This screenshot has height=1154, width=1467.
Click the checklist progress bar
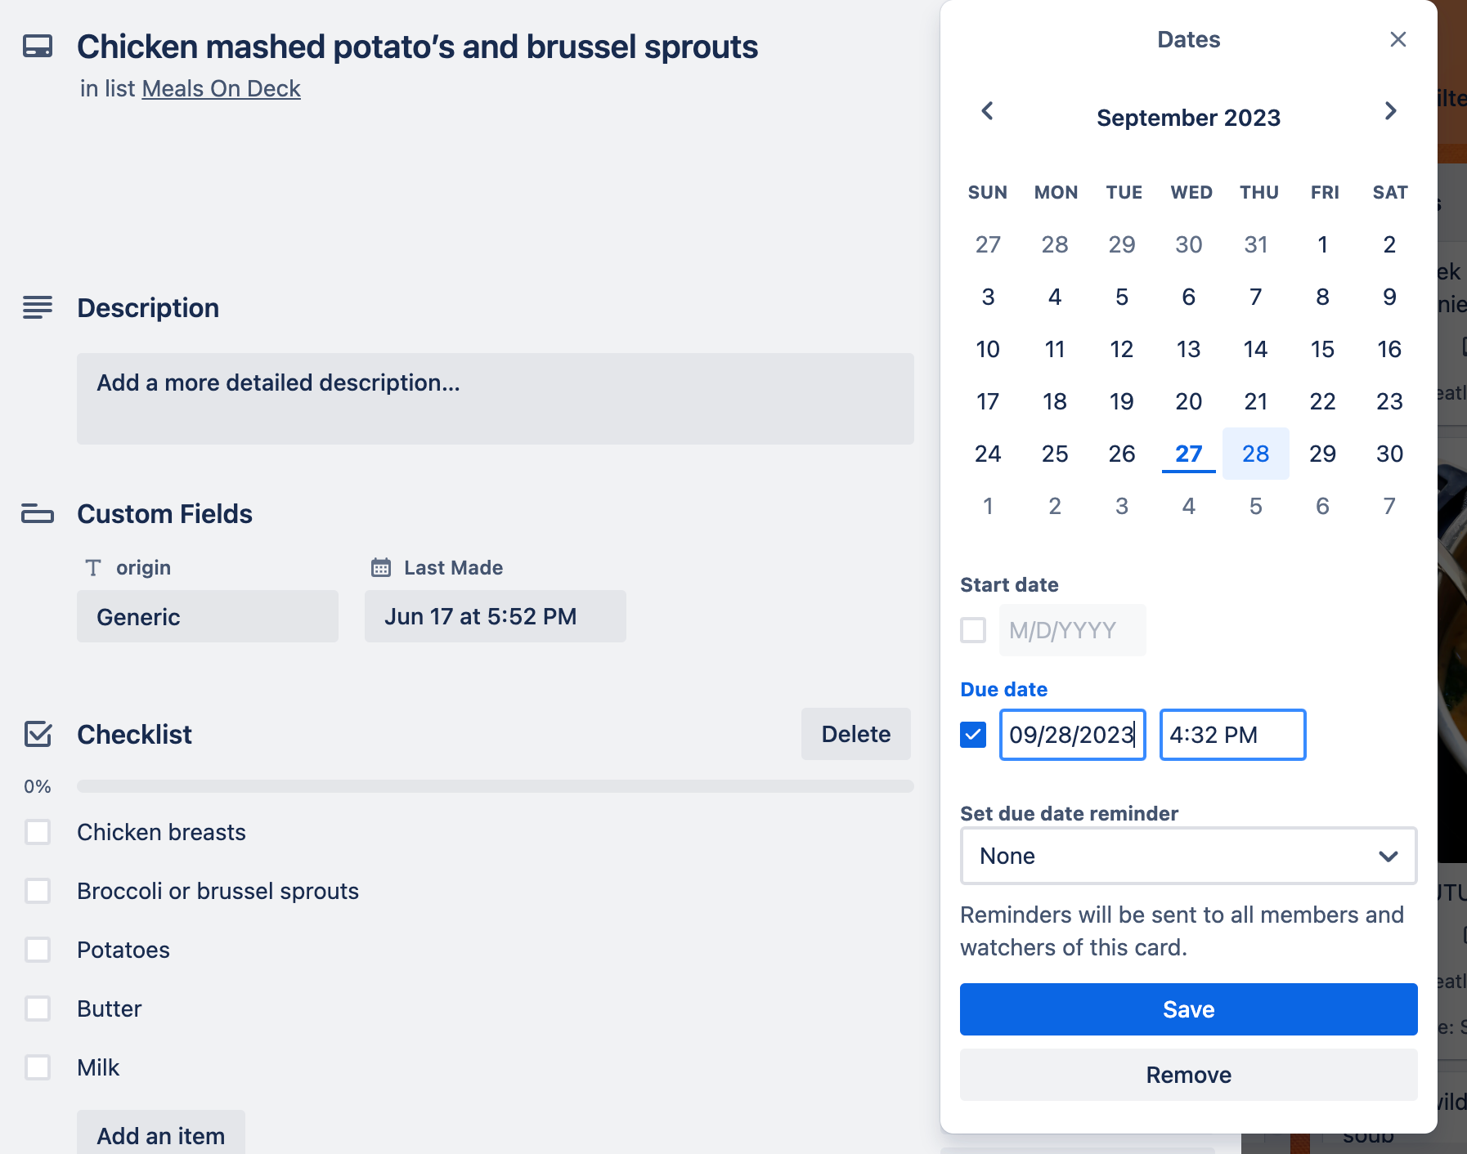pyautogui.click(x=496, y=786)
